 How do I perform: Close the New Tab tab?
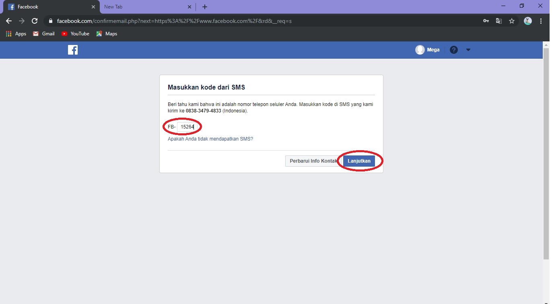coord(190,7)
